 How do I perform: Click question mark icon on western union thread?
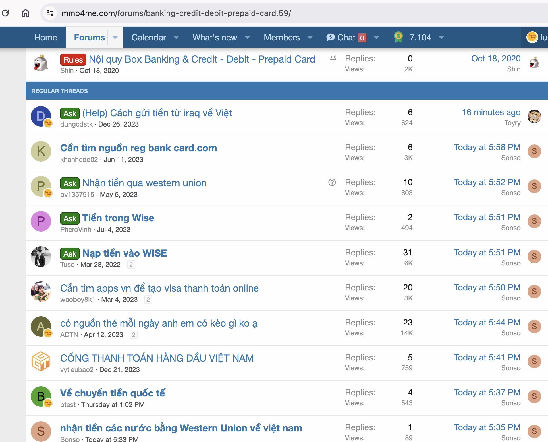332,182
